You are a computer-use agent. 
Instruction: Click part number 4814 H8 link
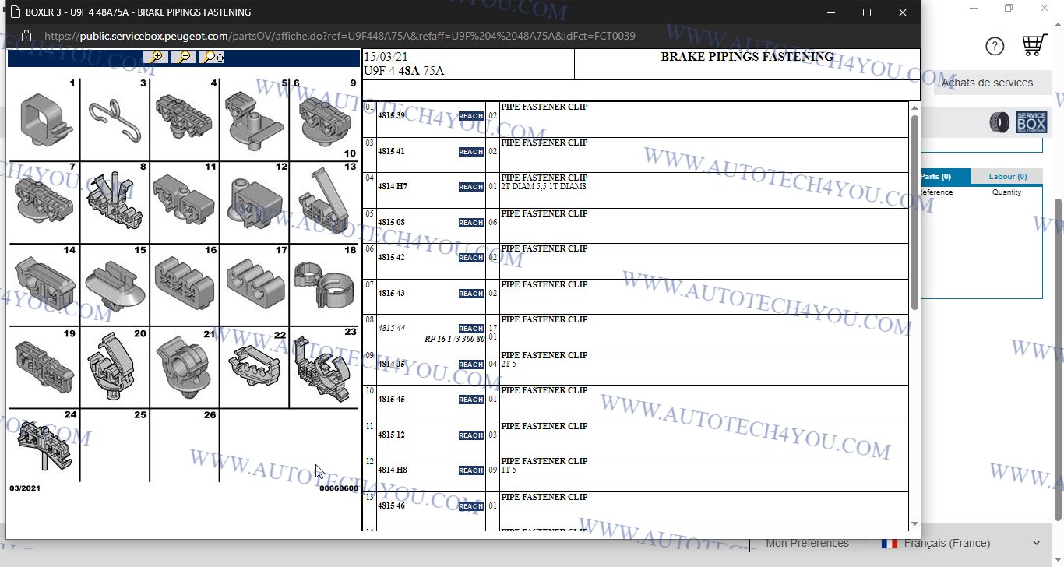pyautogui.click(x=392, y=470)
